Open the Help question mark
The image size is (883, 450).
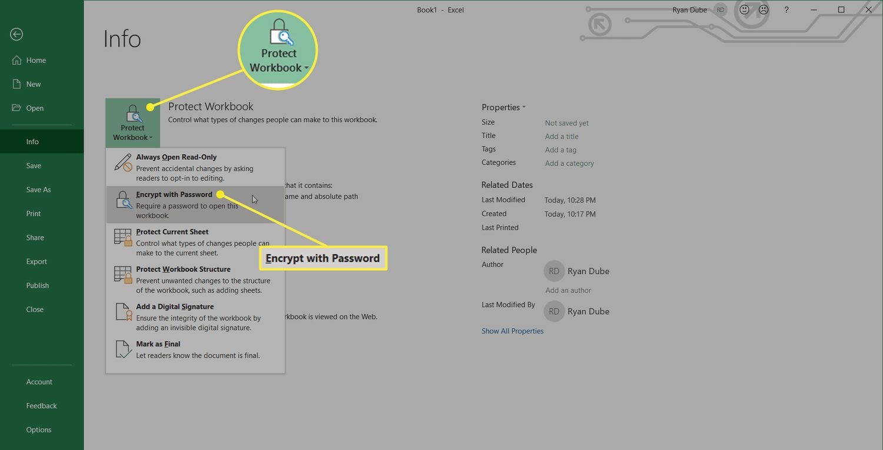(x=786, y=10)
